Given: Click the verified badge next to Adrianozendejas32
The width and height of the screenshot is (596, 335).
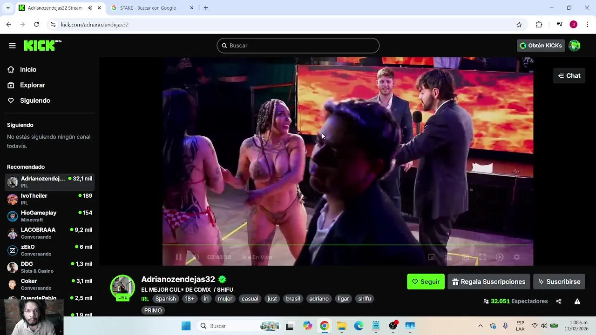Looking at the screenshot, I should pos(222,279).
